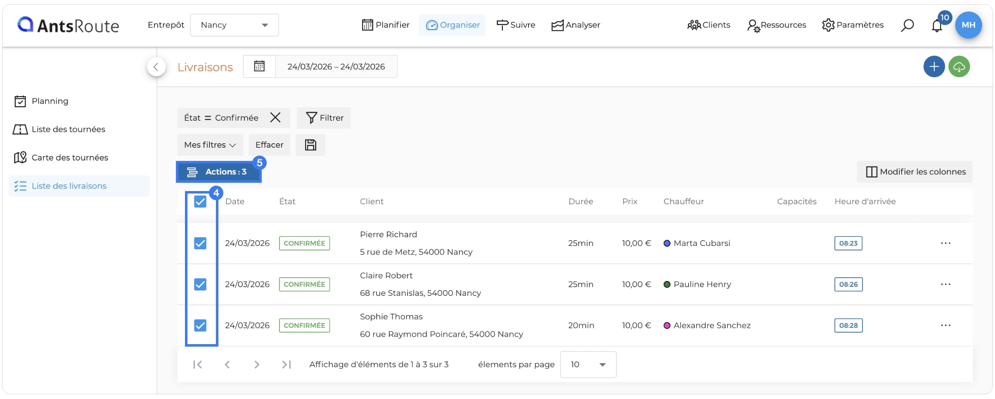
Task: Toggle the select-all header checkbox
Action: (x=200, y=202)
